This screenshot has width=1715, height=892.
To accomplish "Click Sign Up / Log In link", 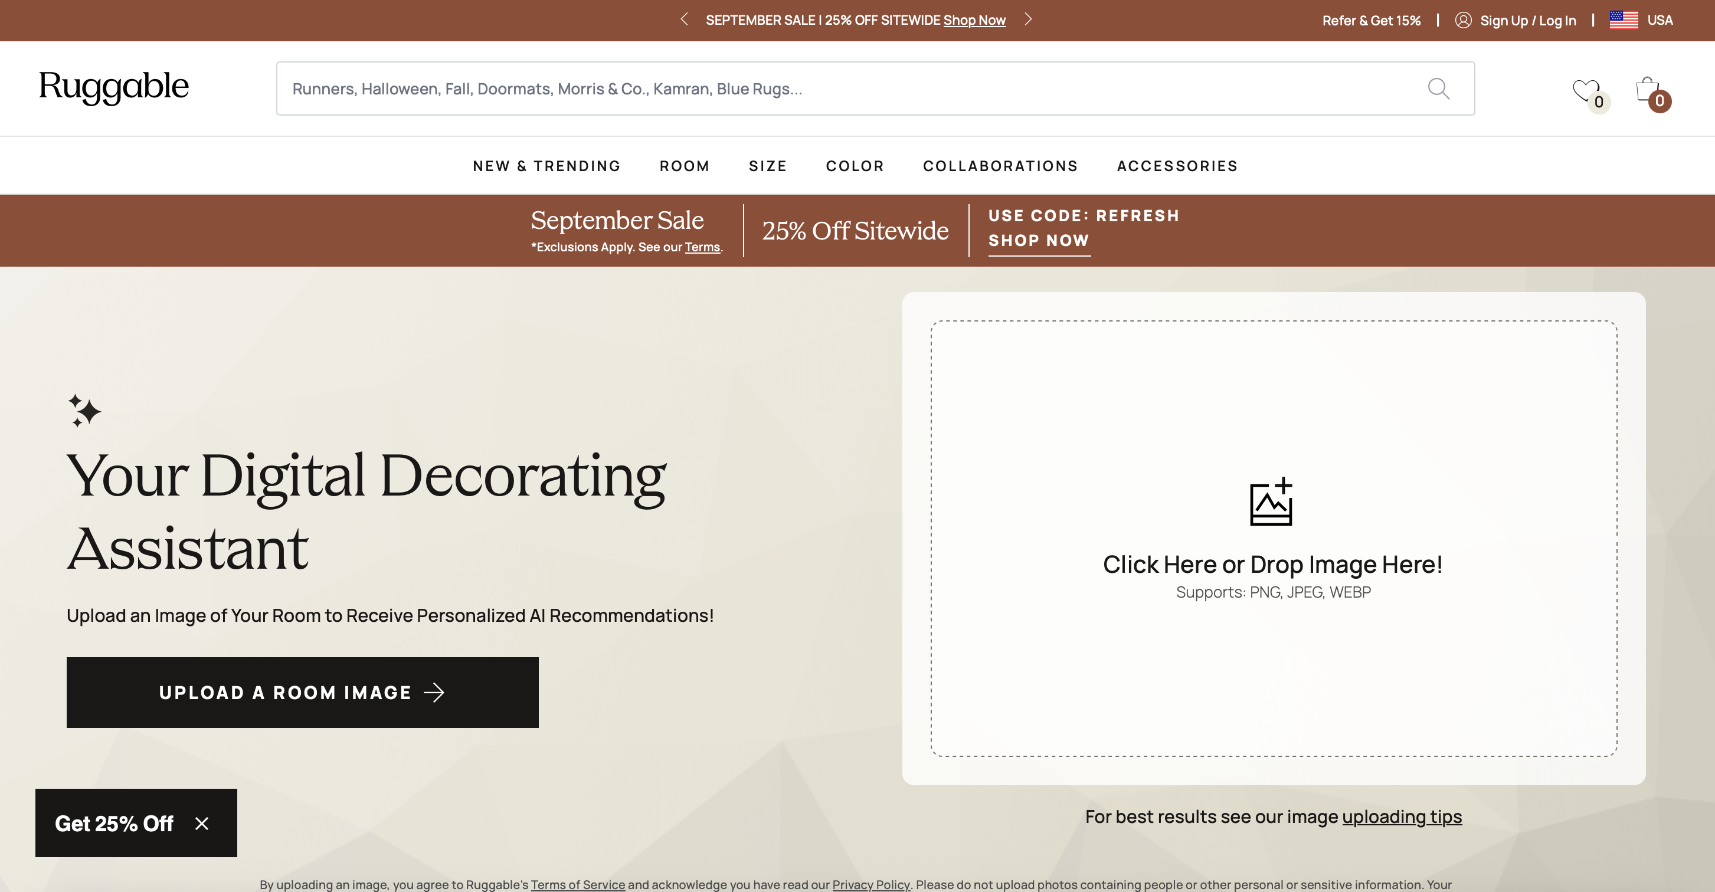I will point(1528,20).
